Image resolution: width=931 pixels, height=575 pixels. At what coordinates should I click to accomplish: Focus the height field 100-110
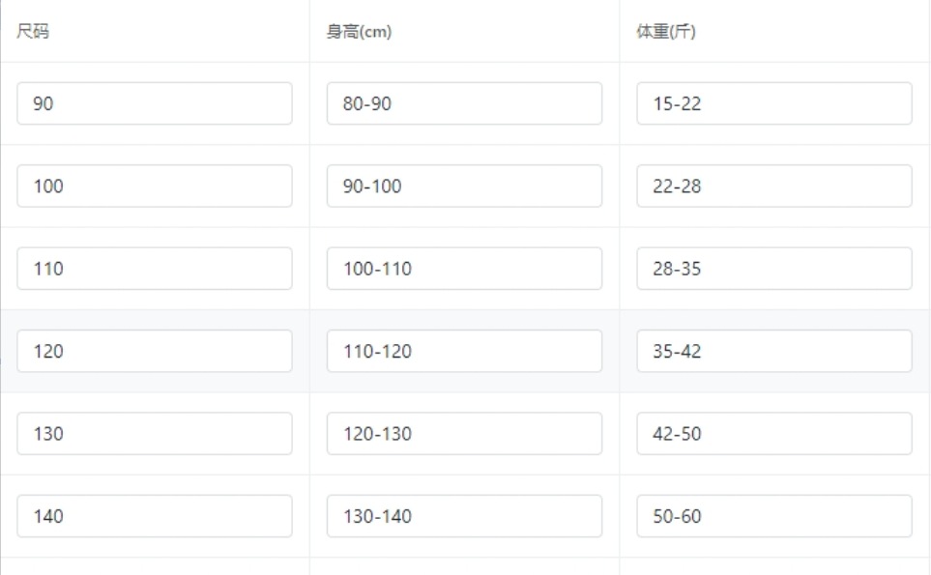(464, 269)
